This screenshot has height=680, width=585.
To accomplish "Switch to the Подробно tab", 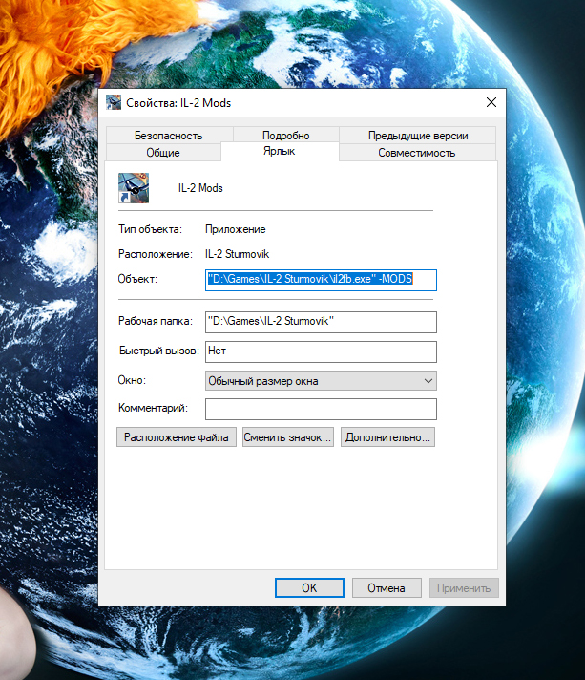I will [286, 136].
